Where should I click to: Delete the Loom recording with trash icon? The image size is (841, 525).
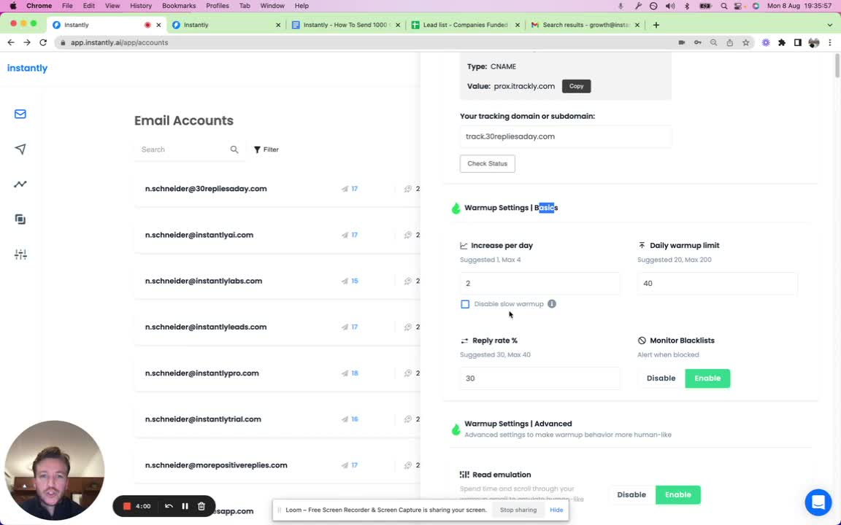(201, 506)
